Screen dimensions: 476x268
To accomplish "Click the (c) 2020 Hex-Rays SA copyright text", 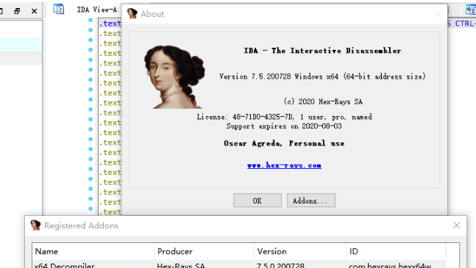I will [323, 101].
